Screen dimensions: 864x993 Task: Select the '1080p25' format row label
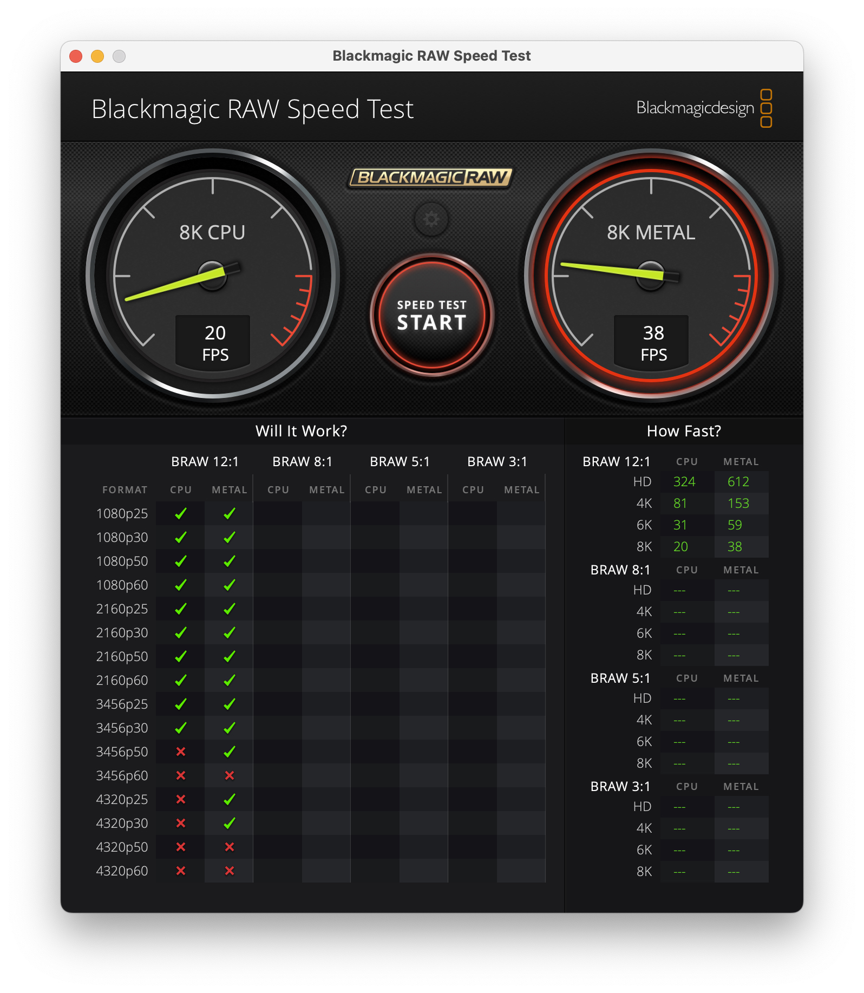[122, 514]
